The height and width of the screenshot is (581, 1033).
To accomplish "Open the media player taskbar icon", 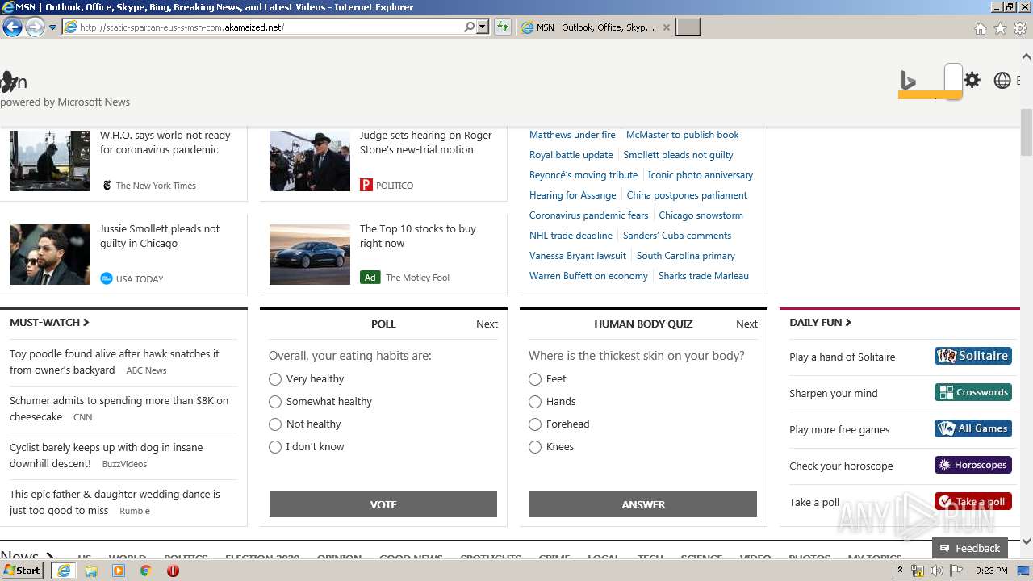I will tap(119, 571).
